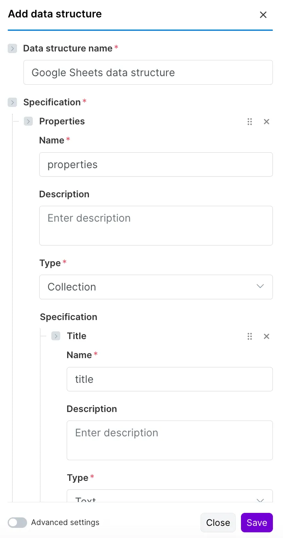Collapse the Properties item
The image size is (283, 538).
(x=28, y=121)
